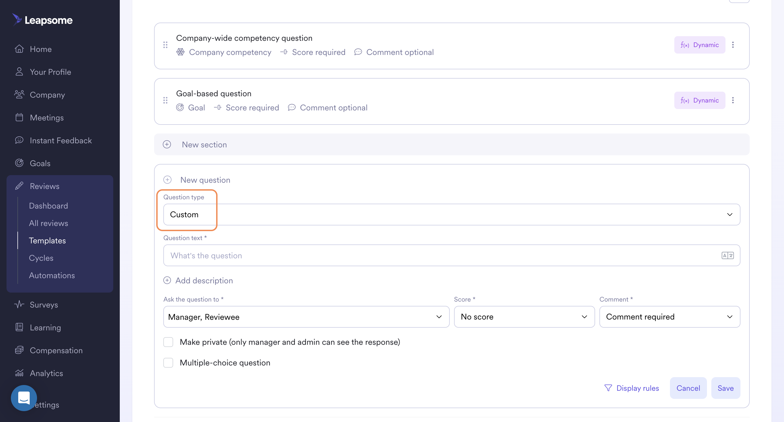Click the New question heading

coord(205,180)
